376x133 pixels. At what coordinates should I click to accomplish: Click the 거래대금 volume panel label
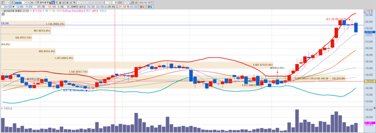[8, 109]
